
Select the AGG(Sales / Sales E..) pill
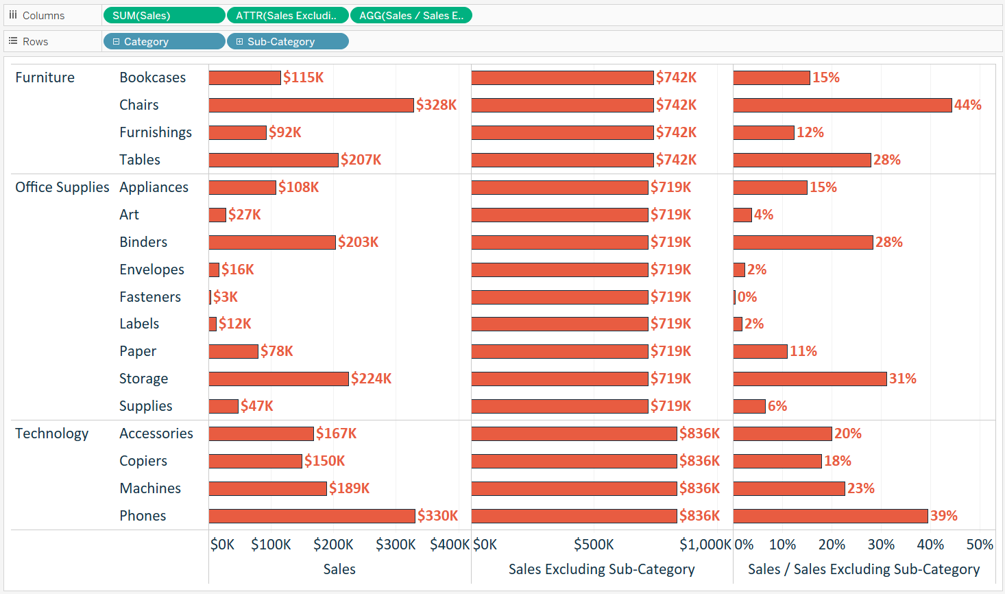tap(411, 15)
